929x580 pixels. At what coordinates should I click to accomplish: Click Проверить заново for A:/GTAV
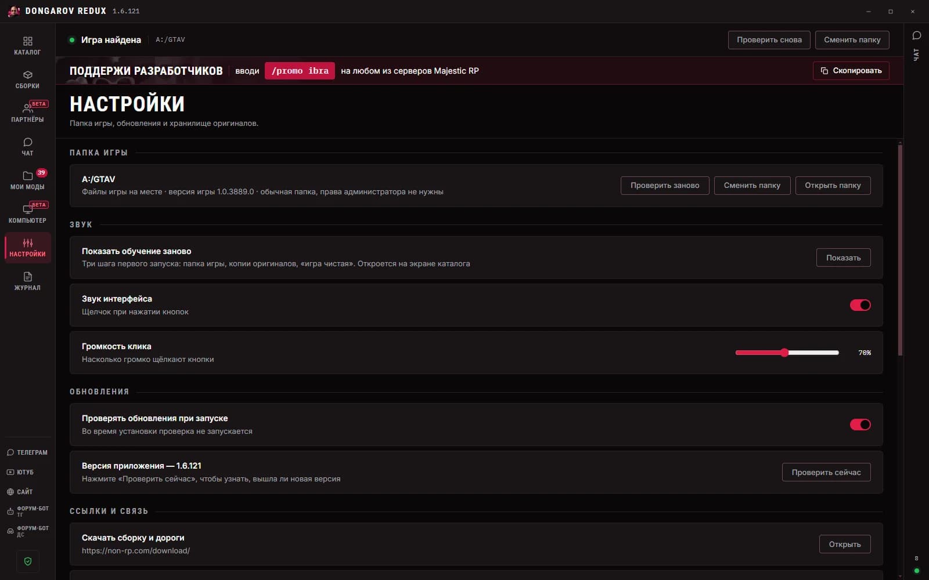coord(665,186)
